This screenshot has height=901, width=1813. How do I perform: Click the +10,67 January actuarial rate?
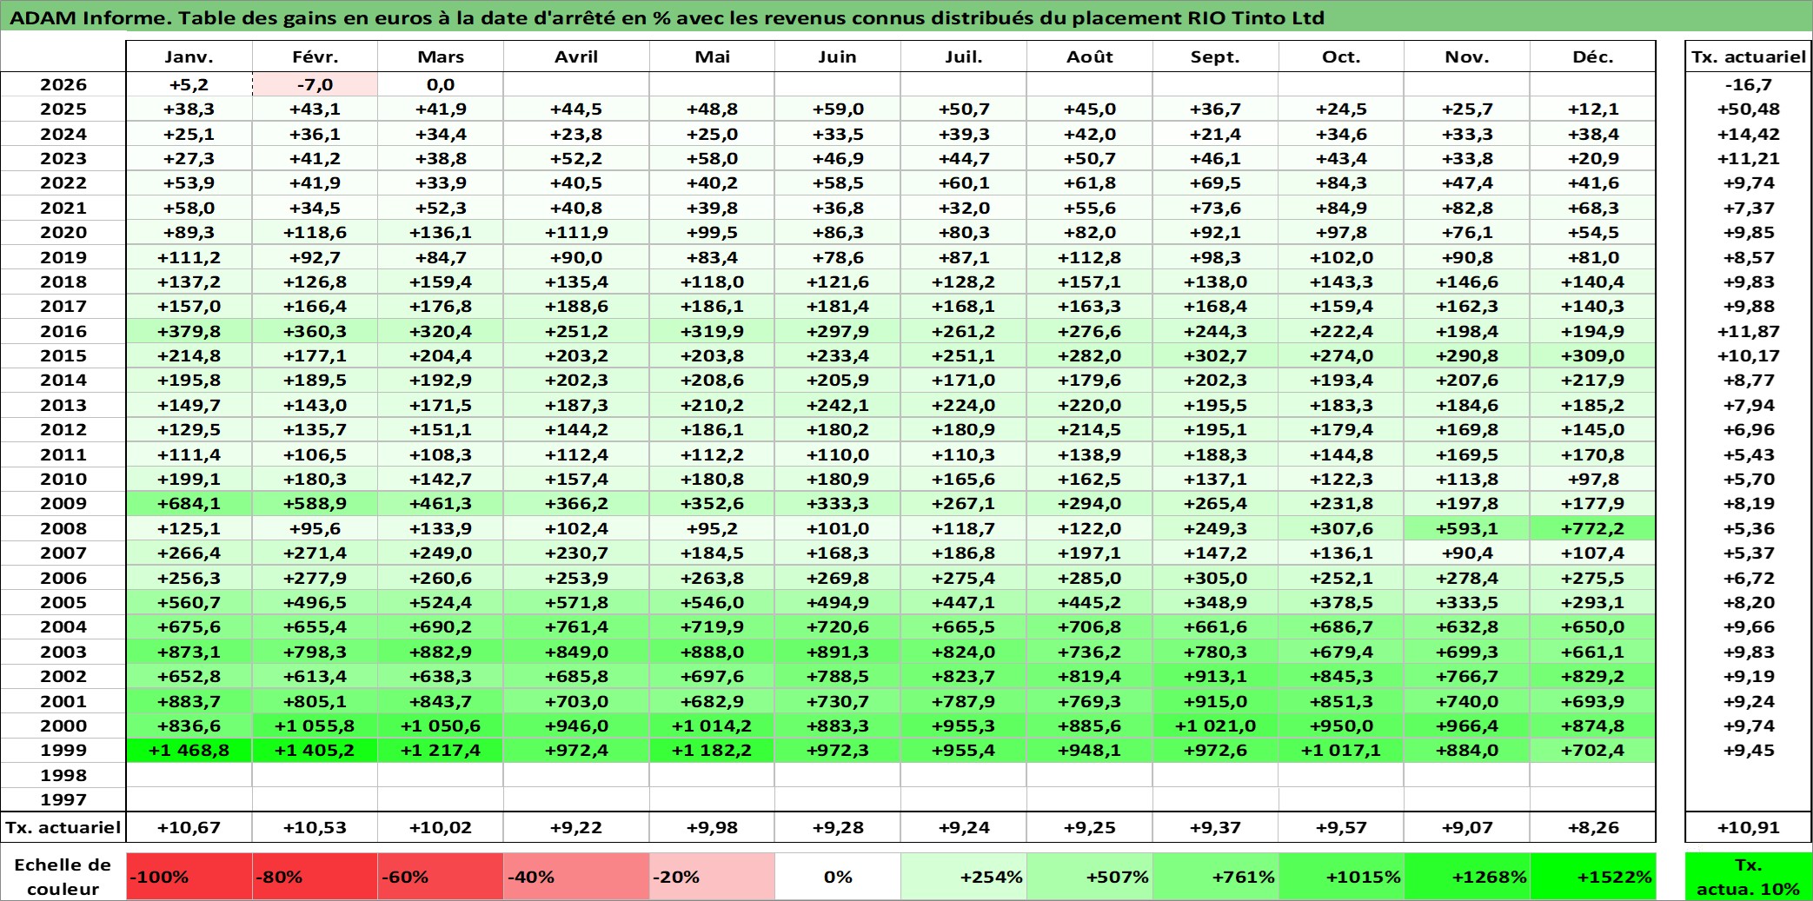pos(189,827)
